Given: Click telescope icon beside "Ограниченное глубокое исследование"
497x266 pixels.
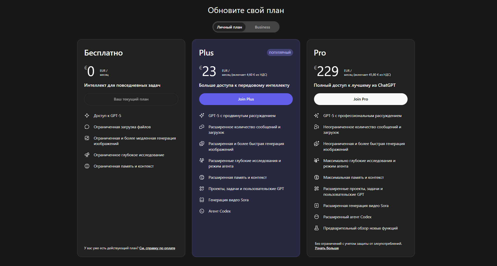Looking at the screenshot, I should click(x=87, y=155).
